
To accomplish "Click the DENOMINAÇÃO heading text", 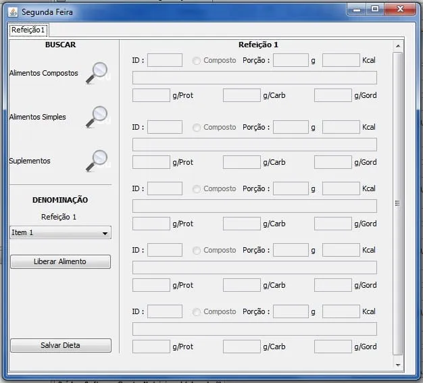I will point(60,200).
